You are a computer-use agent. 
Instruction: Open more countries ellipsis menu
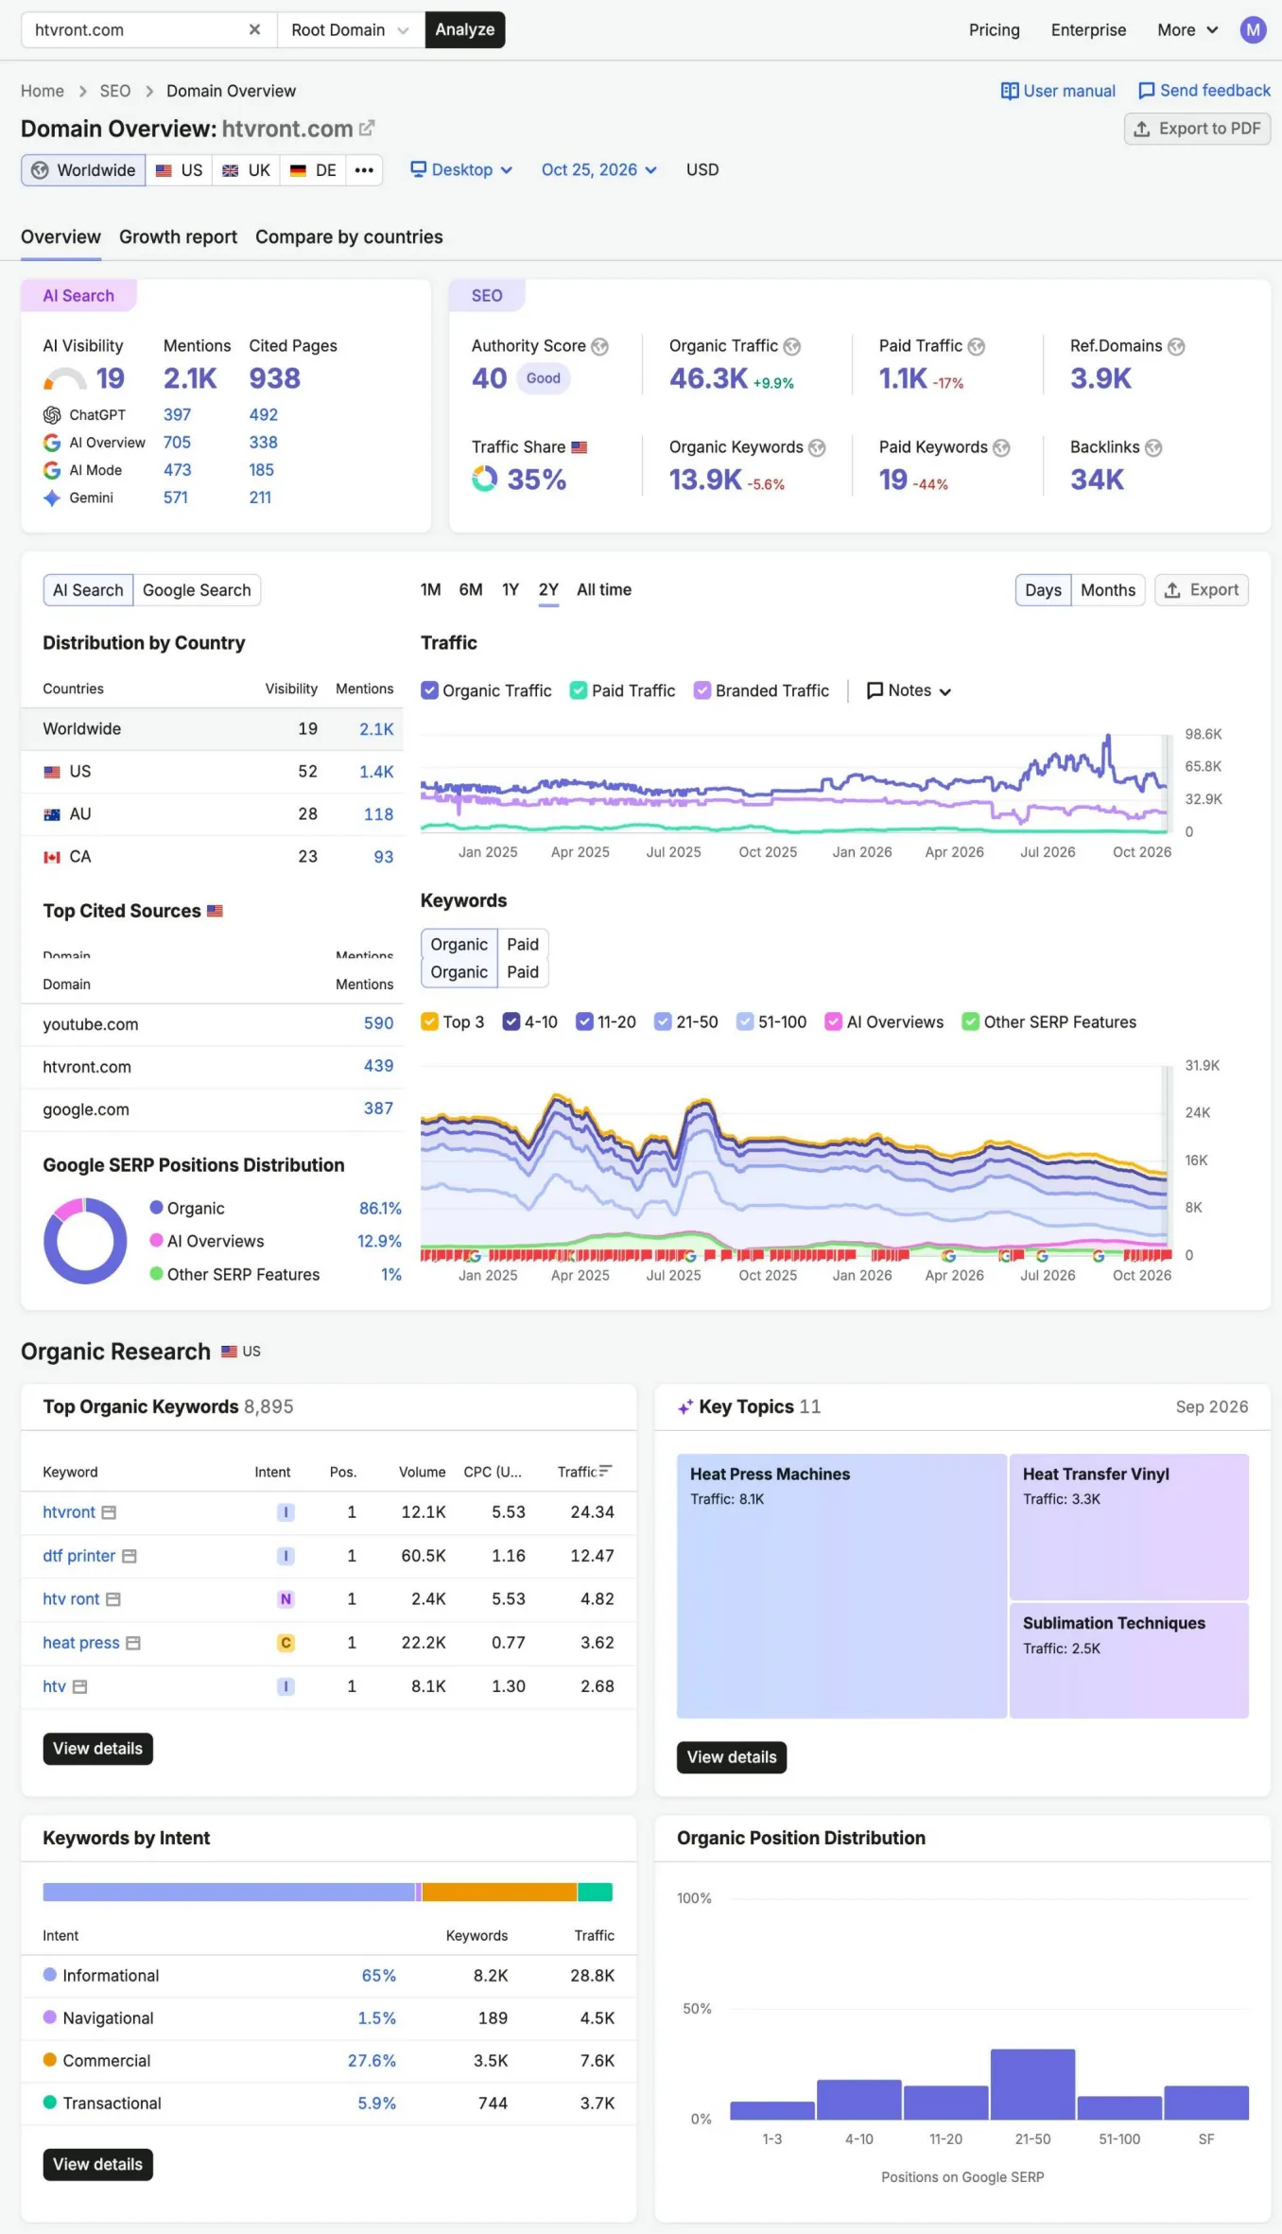[x=364, y=170]
